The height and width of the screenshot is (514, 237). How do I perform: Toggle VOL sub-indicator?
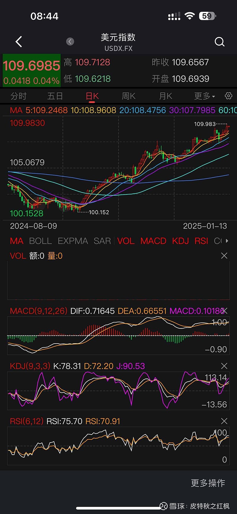pyautogui.click(x=126, y=241)
